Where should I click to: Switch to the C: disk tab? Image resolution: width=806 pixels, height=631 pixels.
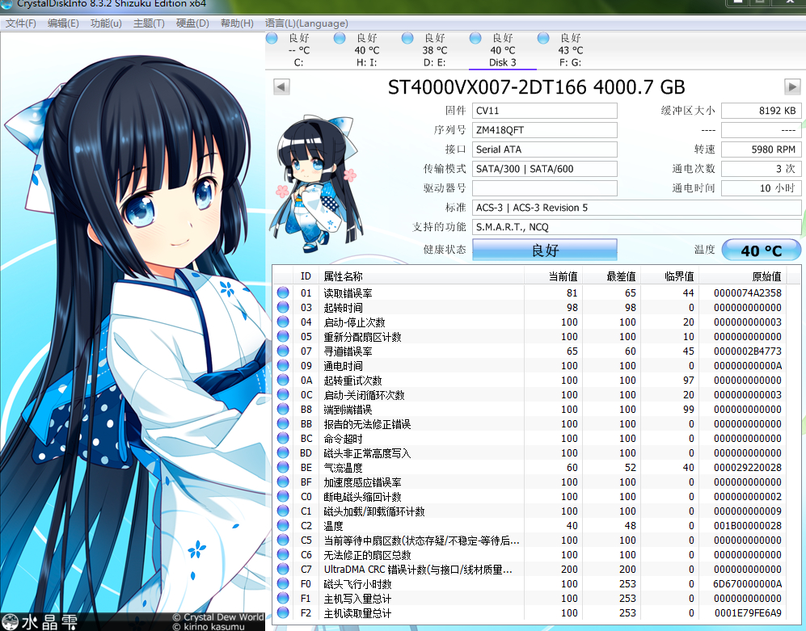coord(298,50)
